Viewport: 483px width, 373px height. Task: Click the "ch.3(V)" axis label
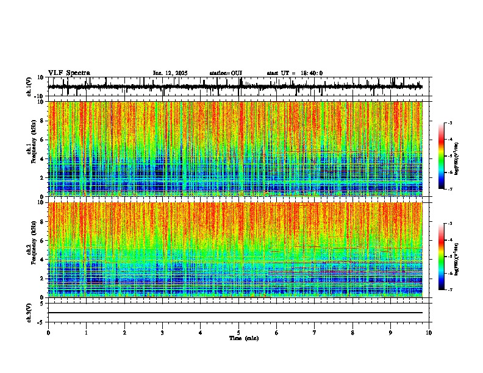(x=29, y=313)
